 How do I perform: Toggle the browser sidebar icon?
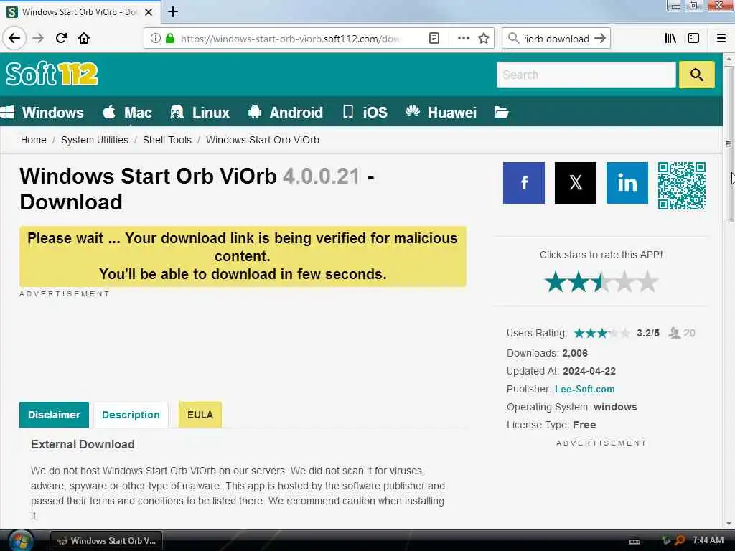pos(693,39)
